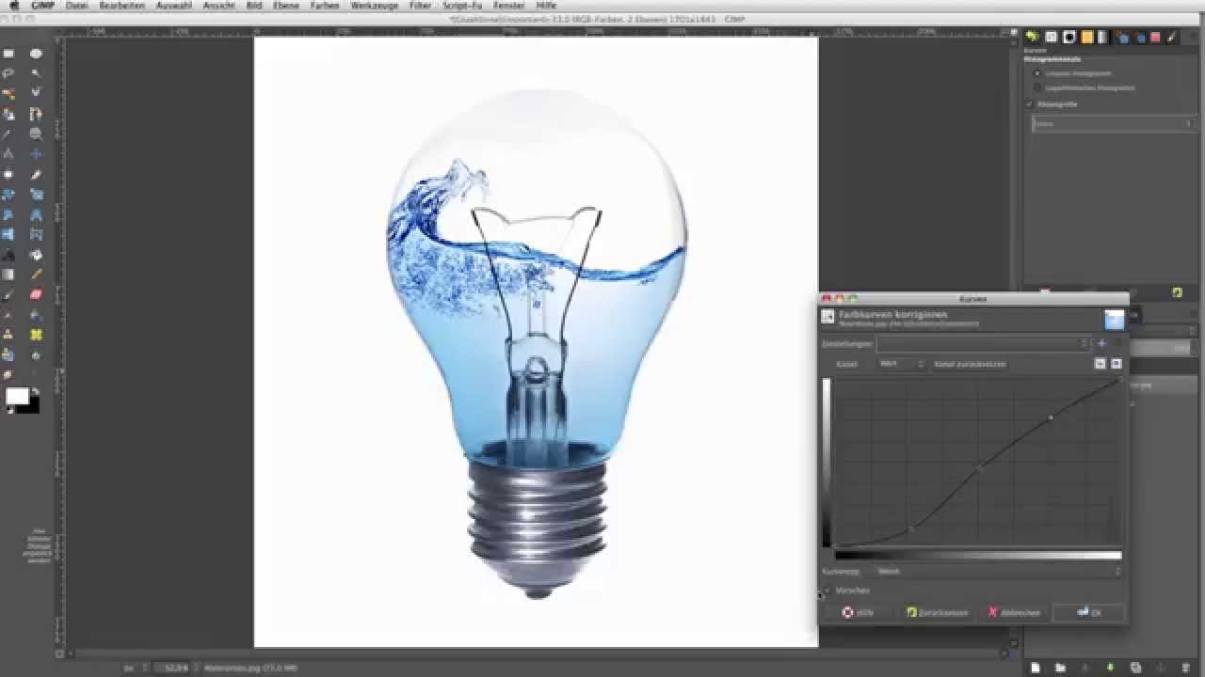Open the Apple menu
This screenshot has width=1205, height=677.
click(x=13, y=6)
